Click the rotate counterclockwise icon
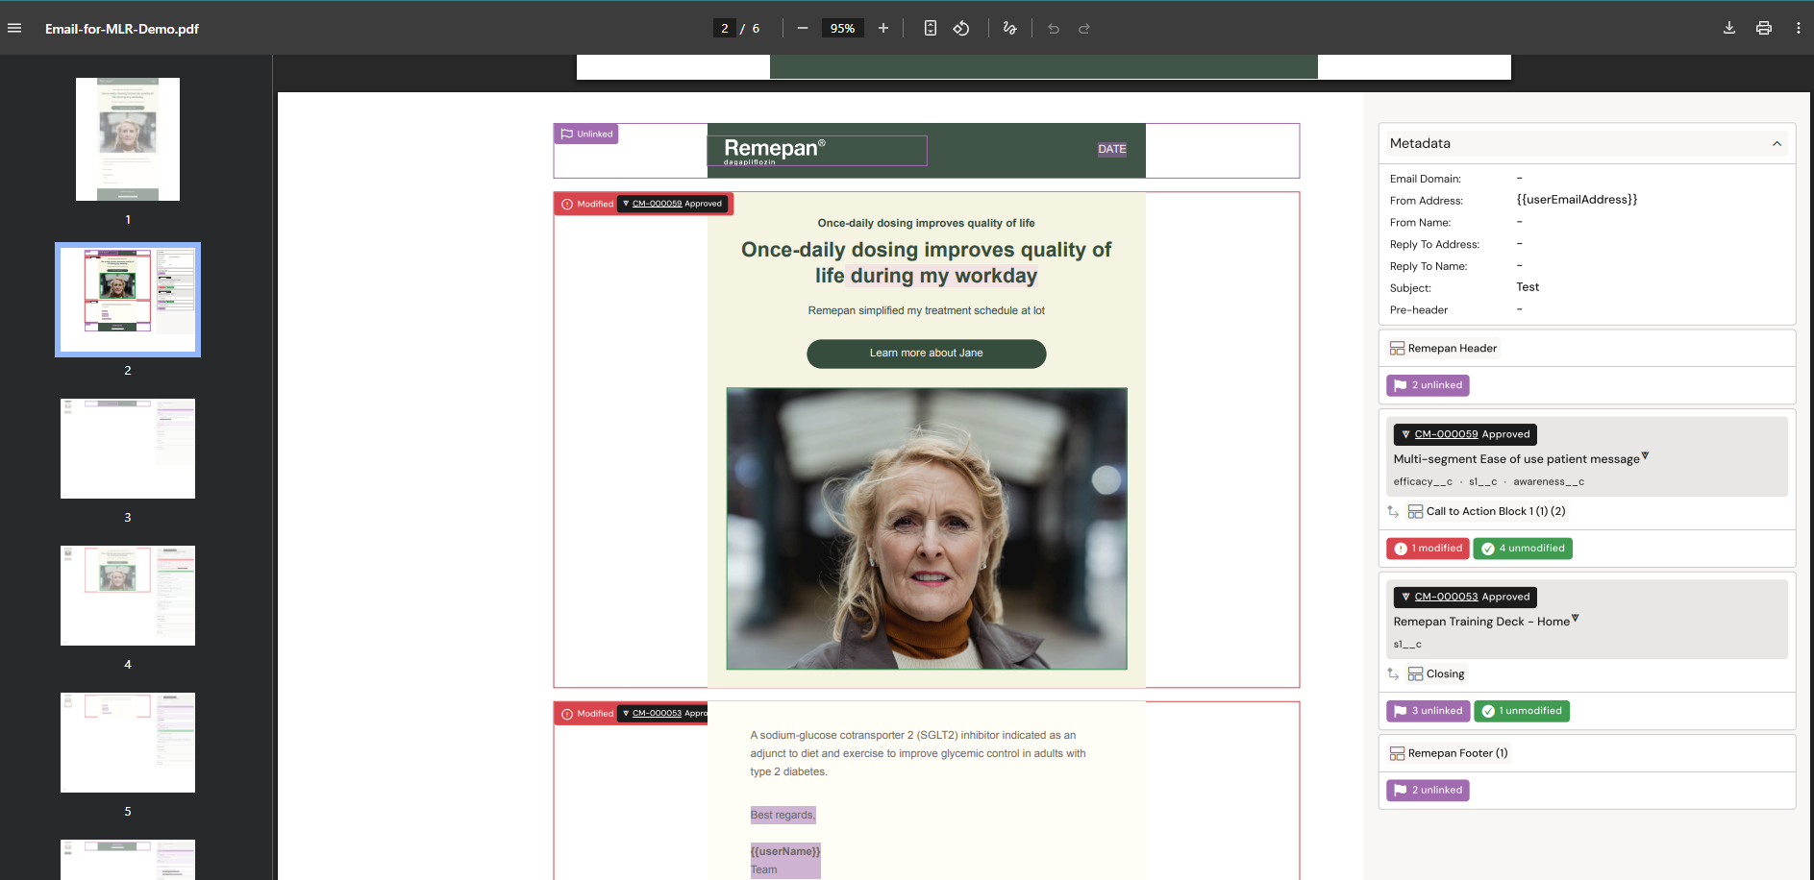The width and height of the screenshot is (1814, 880). (x=961, y=28)
